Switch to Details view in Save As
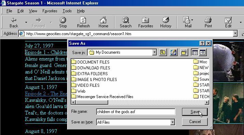Screen dimensions: 244x135 tap(203, 53)
